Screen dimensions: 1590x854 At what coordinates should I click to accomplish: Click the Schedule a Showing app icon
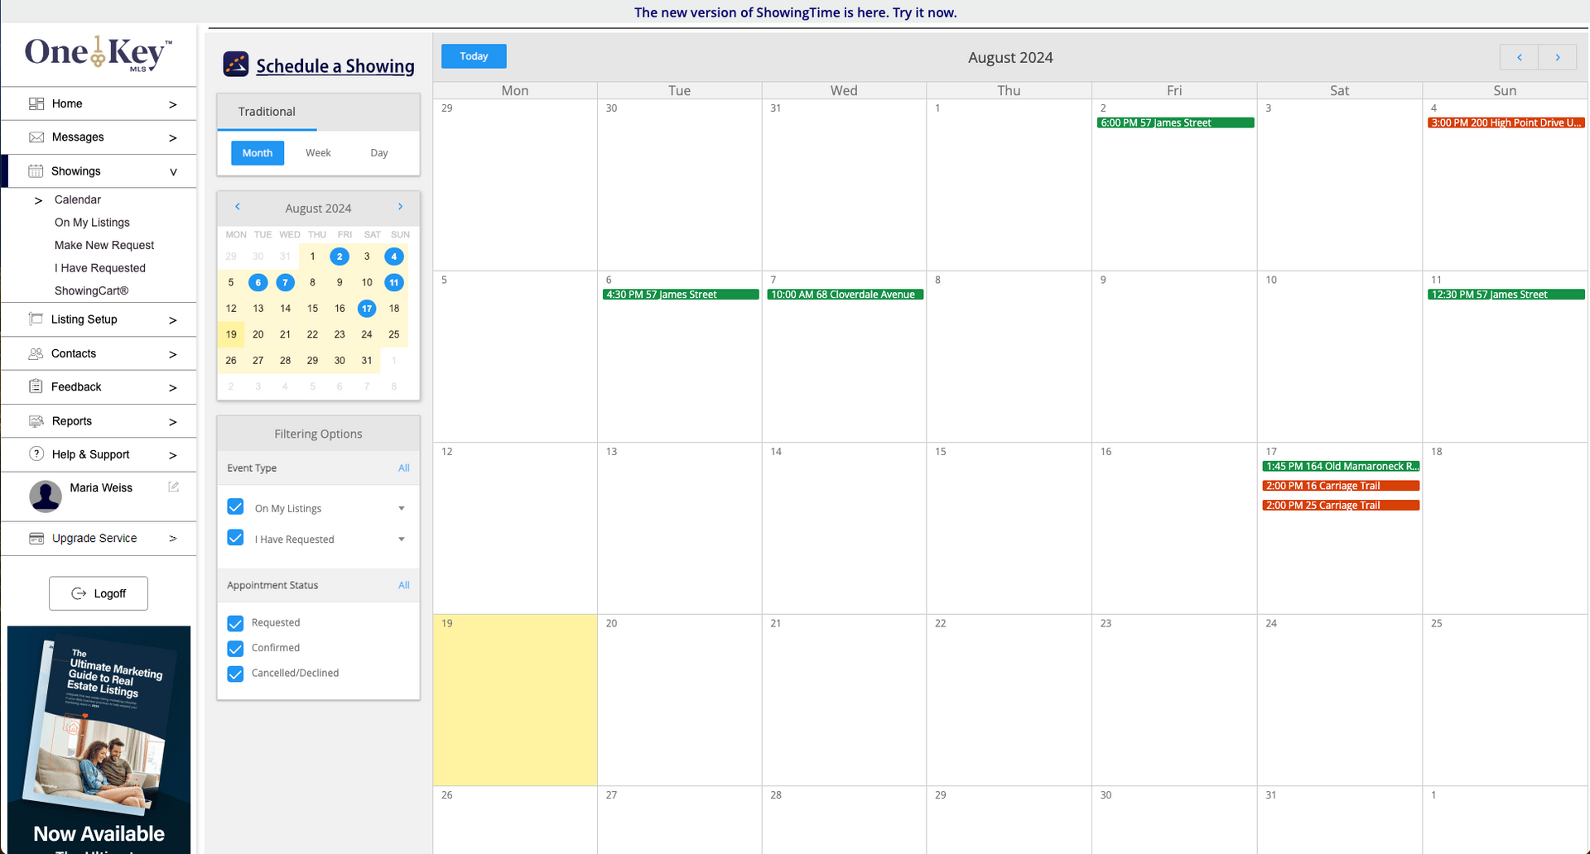pyautogui.click(x=236, y=64)
